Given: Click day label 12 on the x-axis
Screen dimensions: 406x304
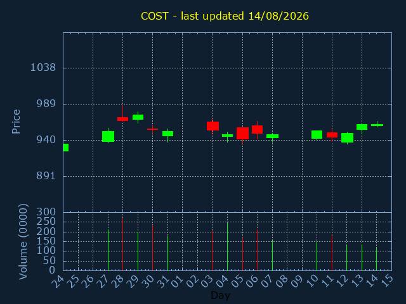Looking at the screenshot, I should (x=341, y=281).
